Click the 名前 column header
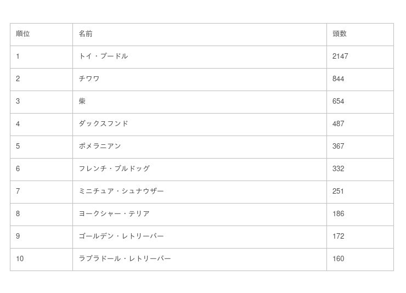The width and height of the screenshot is (406, 293). point(86,34)
